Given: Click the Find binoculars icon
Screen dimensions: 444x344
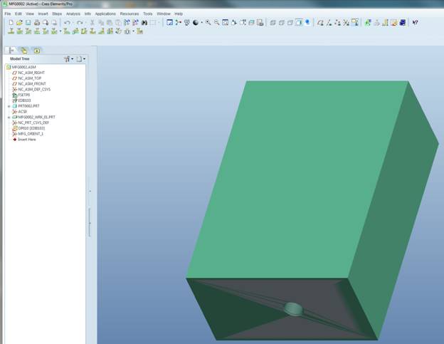Looking at the screenshot, I should (x=144, y=23).
